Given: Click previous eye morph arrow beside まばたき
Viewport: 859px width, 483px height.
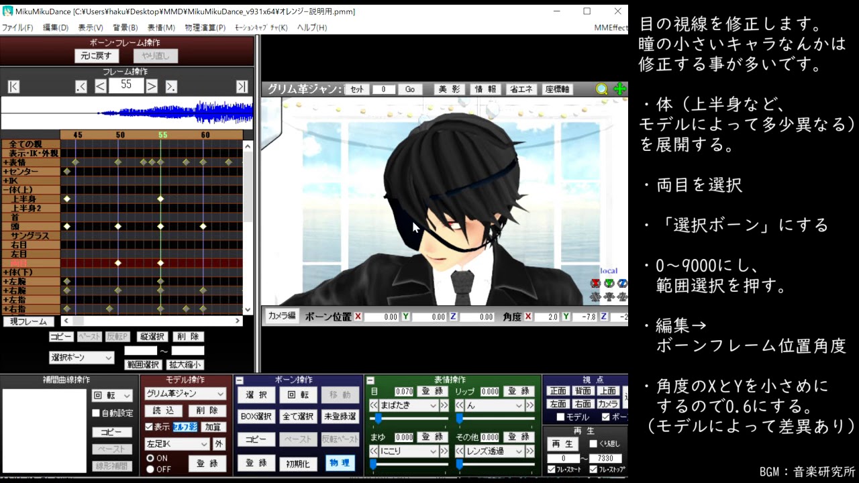Looking at the screenshot, I should pos(373,405).
